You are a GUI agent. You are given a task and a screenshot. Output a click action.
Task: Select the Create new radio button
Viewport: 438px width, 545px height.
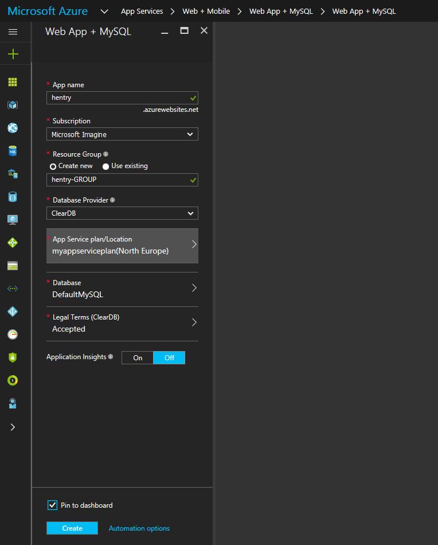point(53,166)
